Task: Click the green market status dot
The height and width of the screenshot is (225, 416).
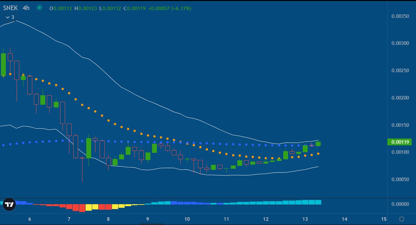Action: (39, 8)
